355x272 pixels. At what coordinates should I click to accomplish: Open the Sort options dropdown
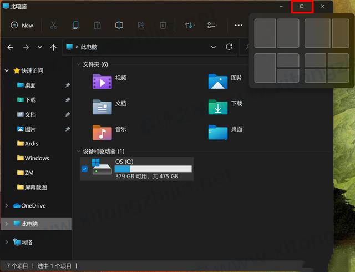coord(189,25)
